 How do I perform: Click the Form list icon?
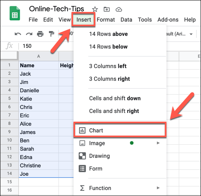(82, 169)
